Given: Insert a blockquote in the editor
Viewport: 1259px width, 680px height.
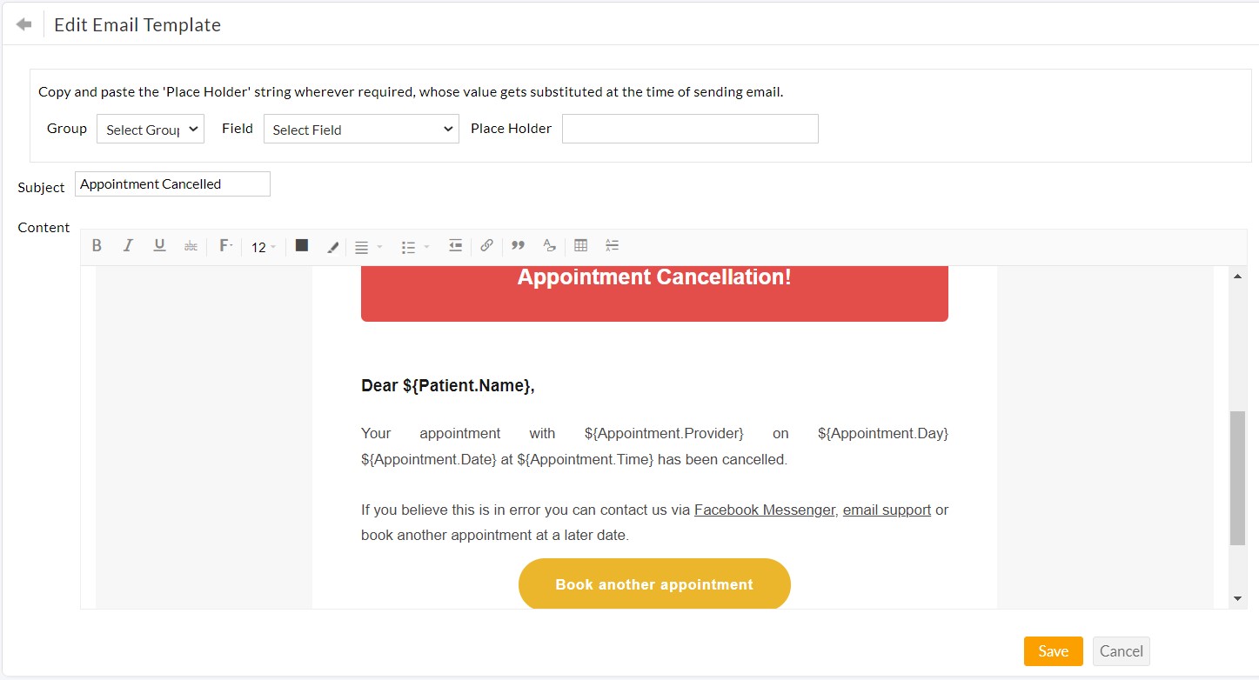Looking at the screenshot, I should (518, 245).
